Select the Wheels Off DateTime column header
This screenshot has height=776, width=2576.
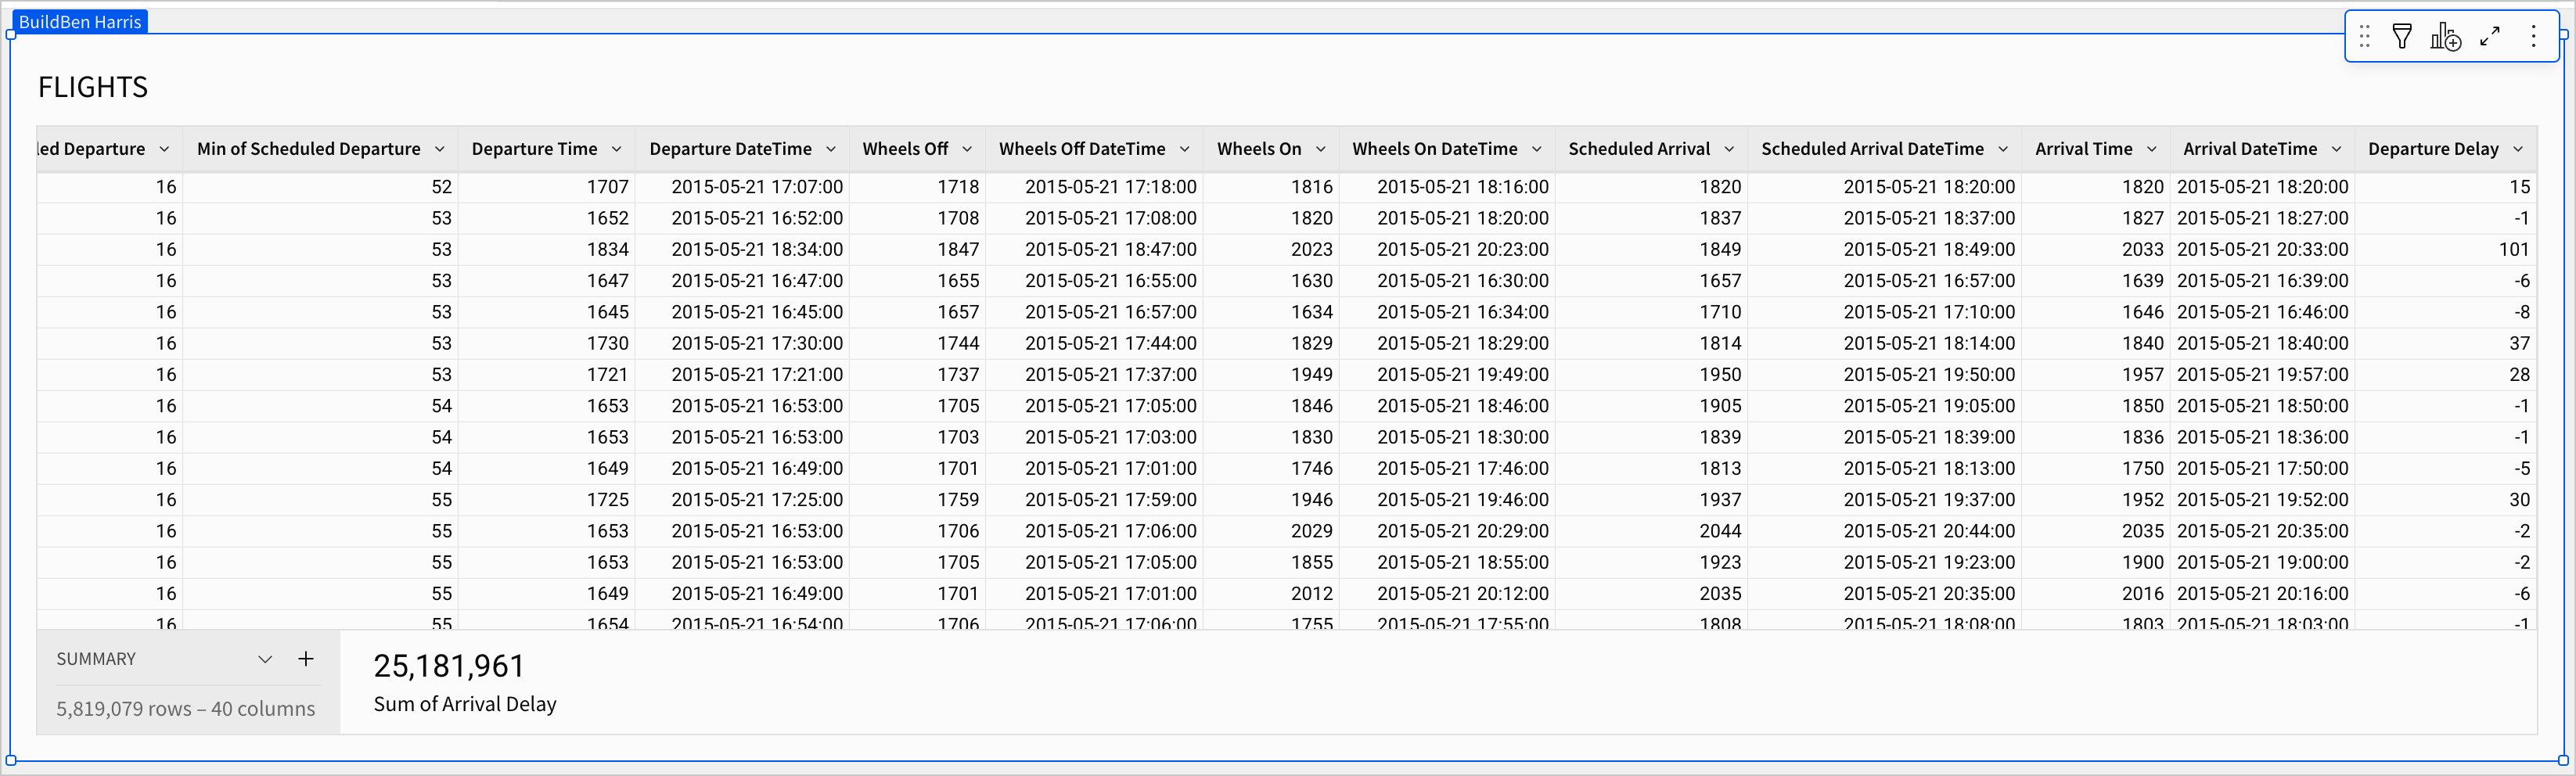click(x=1082, y=149)
